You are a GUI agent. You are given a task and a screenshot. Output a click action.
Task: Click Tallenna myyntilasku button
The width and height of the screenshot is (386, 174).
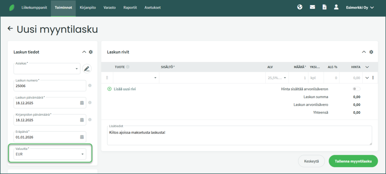click(x=353, y=161)
